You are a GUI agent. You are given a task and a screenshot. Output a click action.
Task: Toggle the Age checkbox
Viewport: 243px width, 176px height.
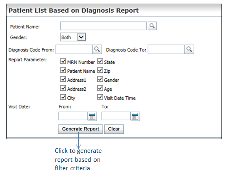tap(100, 88)
